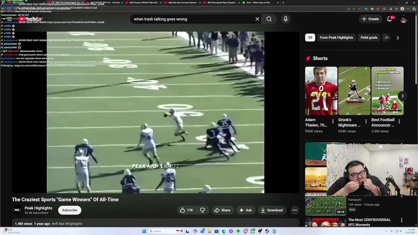Switch to iShowSpeed Plays Dispatch tab
Image resolution: width=418 pixels, height=235 pixels.
tap(221, 3)
